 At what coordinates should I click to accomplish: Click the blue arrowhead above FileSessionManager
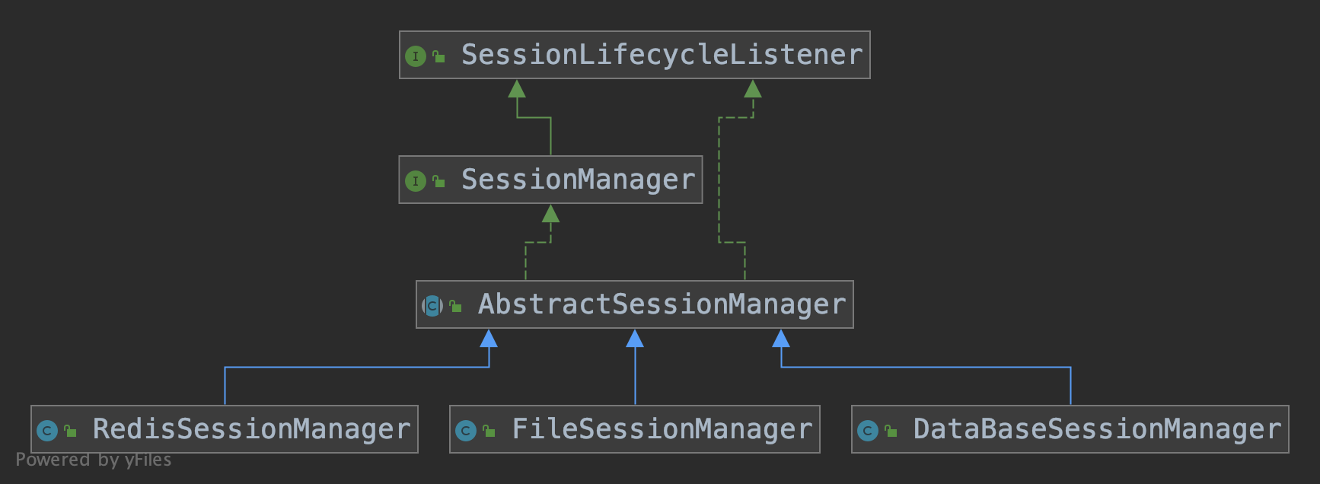pos(635,338)
